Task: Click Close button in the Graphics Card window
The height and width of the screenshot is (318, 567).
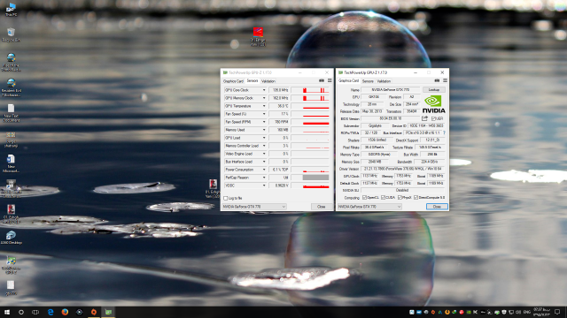Action: click(437, 207)
